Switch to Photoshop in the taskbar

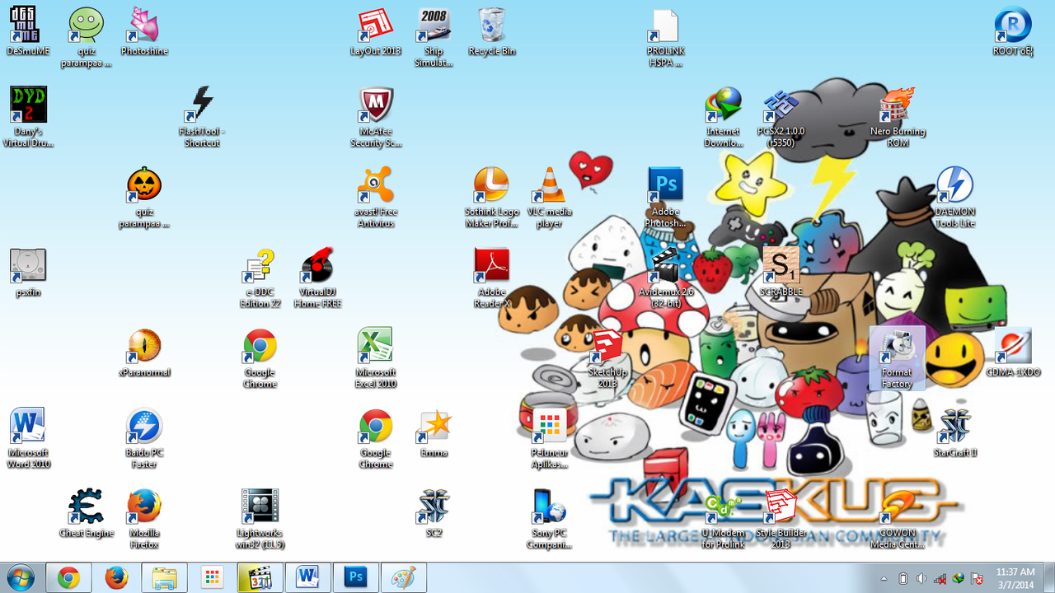coord(355,578)
